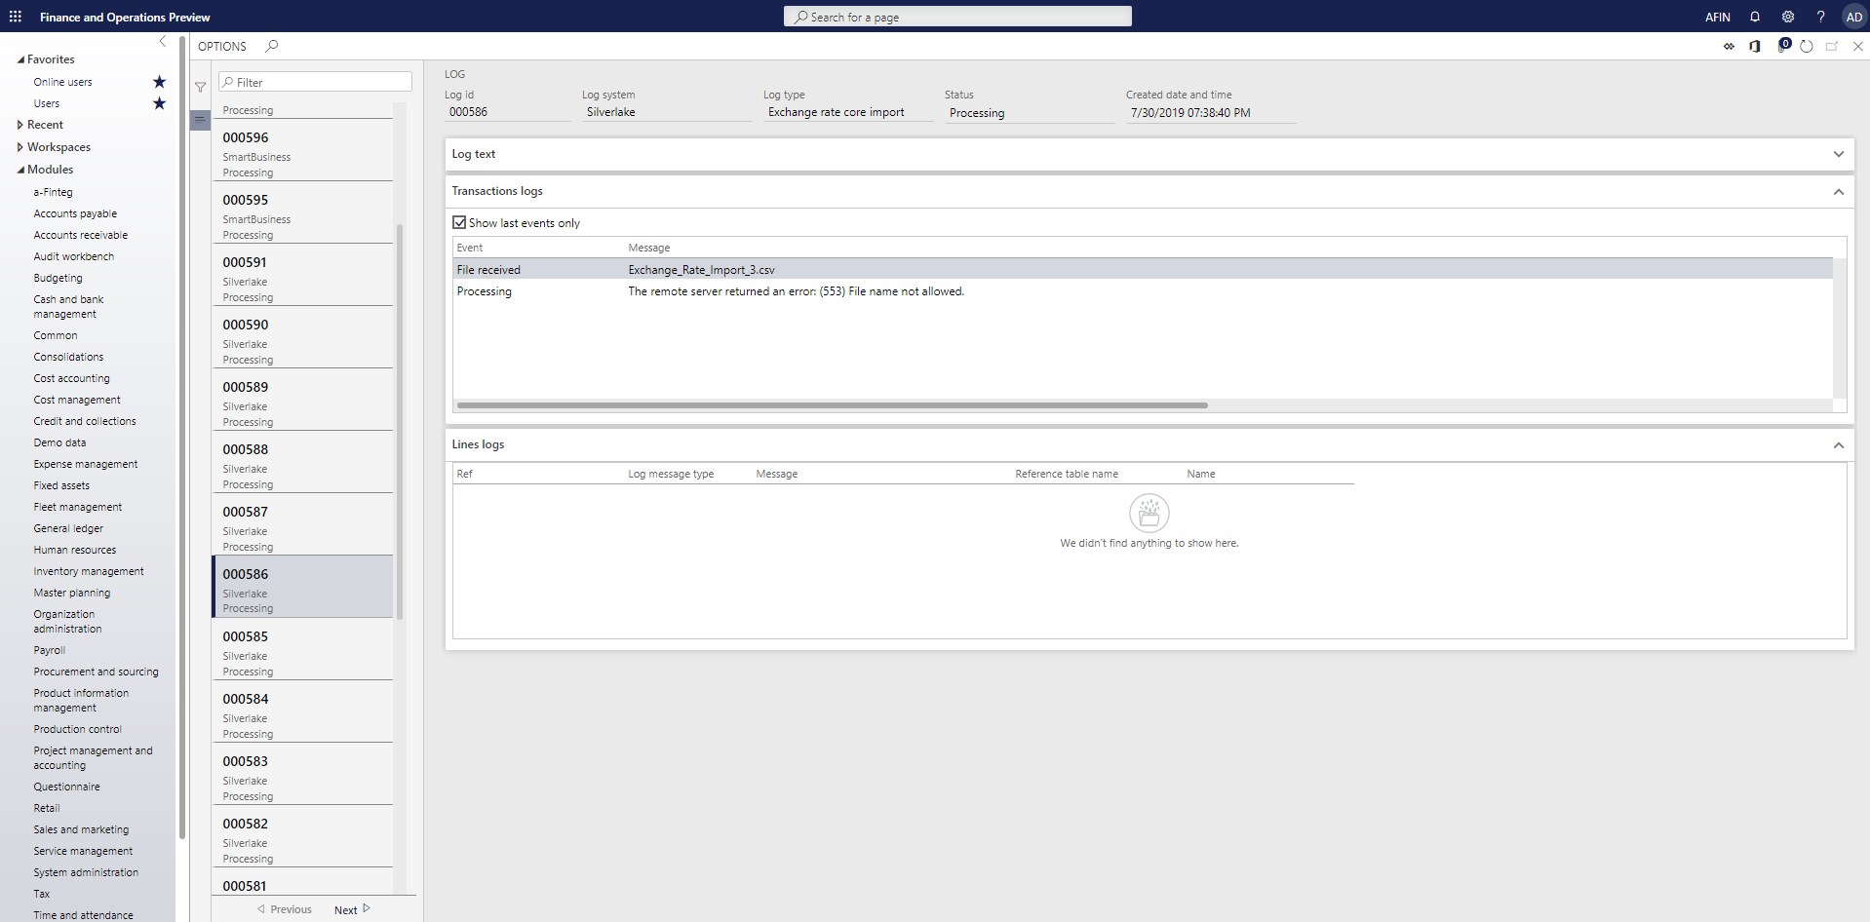Open the Organization administration module
Image resolution: width=1870 pixels, height=922 pixels.
pos(67,621)
